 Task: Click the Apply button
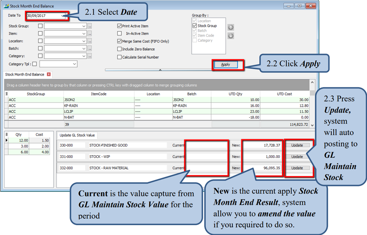(226, 64)
